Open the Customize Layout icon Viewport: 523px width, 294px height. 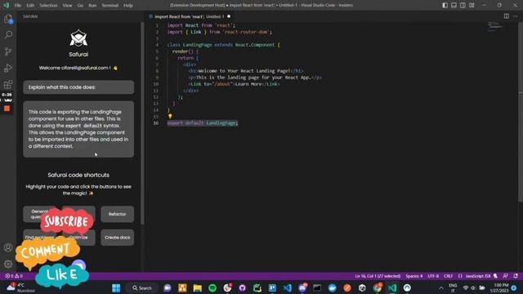click(472, 5)
